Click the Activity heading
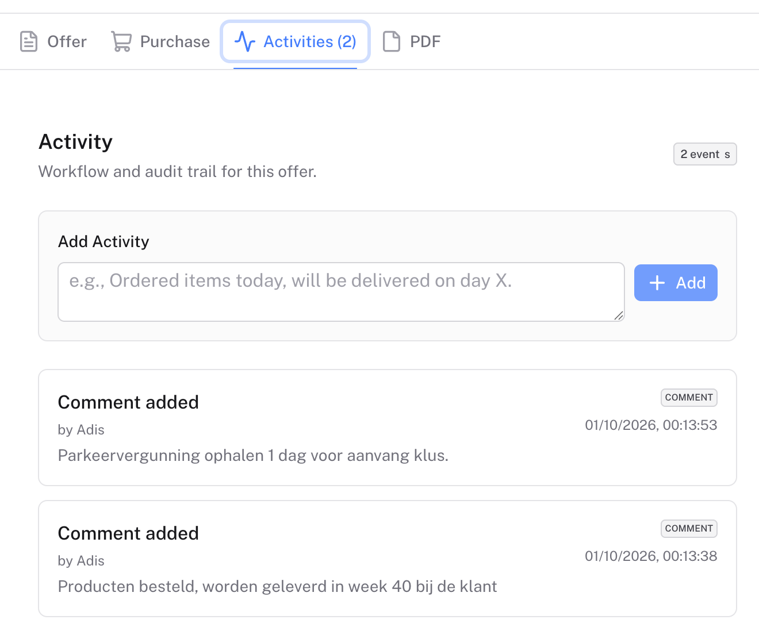This screenshot has height=631, width=759. (x=75, y=142)
